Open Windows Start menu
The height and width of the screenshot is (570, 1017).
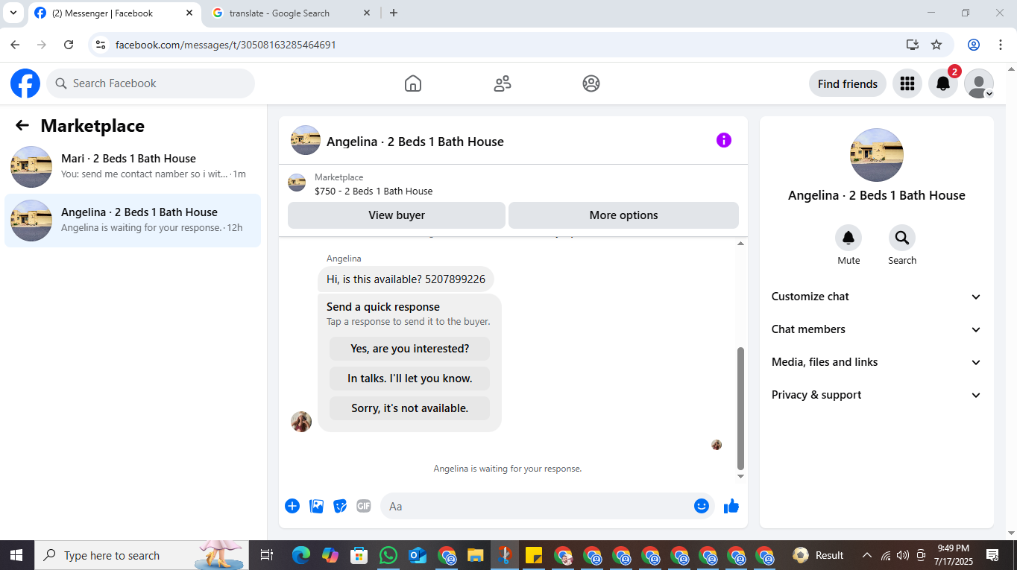point(16,555)
